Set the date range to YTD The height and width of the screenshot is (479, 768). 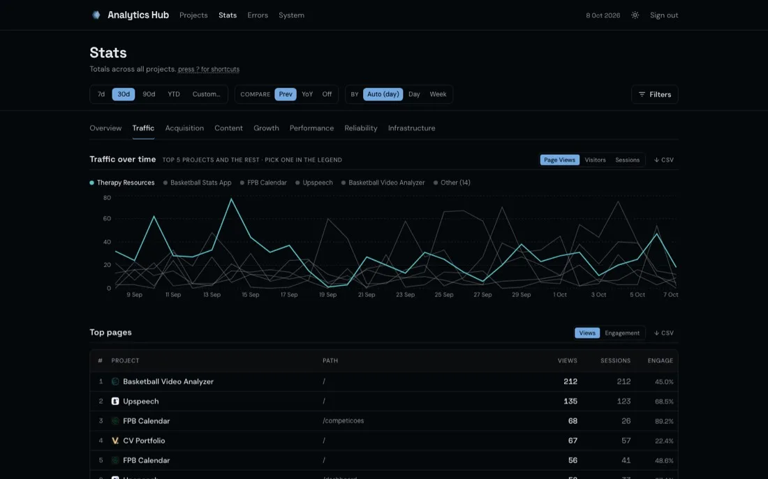pyautogui.click(x=174, y=94)
